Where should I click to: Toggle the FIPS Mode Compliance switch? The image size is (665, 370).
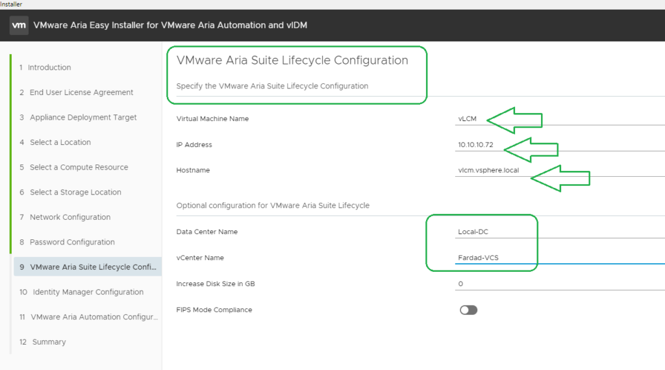coord(468,310)
